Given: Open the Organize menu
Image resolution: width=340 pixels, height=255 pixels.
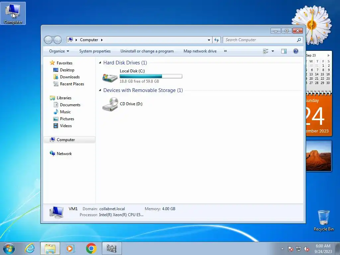Looking at the screenshot, I should pyautogui.click(x=59, y=51).
